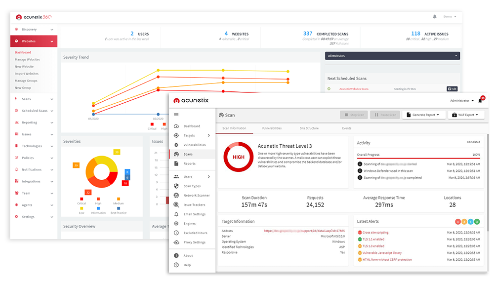Screen dimensions: 494x284
Task: Click the Help question mark icon
Action: pyautogui.click(x=176, y=265)
